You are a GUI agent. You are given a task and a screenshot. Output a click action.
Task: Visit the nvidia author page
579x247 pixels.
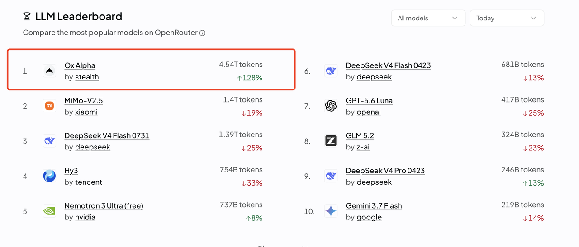(x=85, y=217)
